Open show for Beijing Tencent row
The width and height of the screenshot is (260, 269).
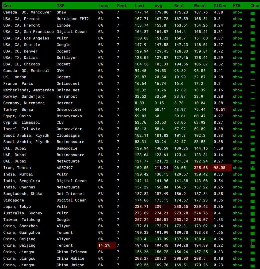[x=237, y=245]
